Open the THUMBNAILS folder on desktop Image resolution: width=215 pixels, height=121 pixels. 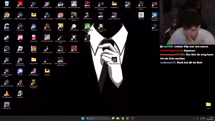pos(114,4)
